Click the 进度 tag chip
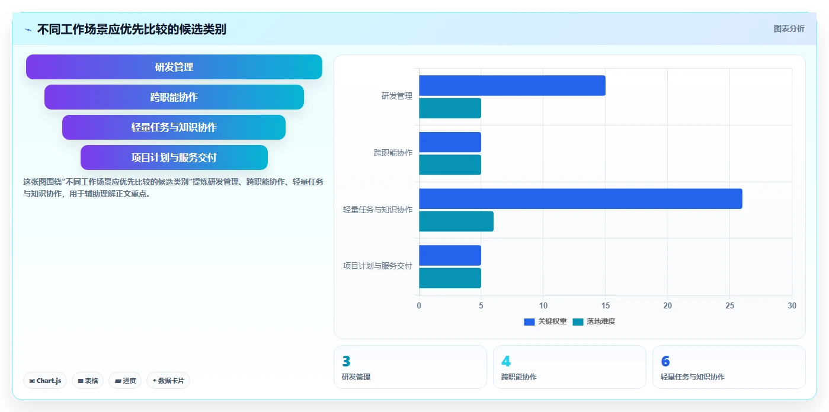The width and height of the screenshot is (829, 412). (125, 381)
